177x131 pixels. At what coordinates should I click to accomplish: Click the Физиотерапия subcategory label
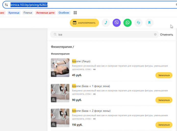point(60,54)
